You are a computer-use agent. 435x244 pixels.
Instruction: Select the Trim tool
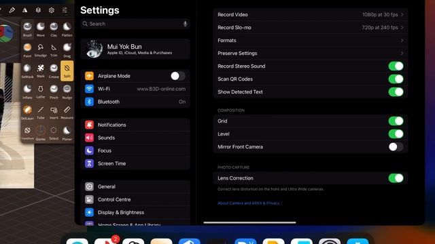(x=54, y=50)
